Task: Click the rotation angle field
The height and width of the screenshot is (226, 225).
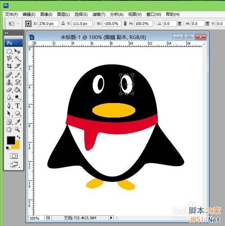Action: point(170,23)
